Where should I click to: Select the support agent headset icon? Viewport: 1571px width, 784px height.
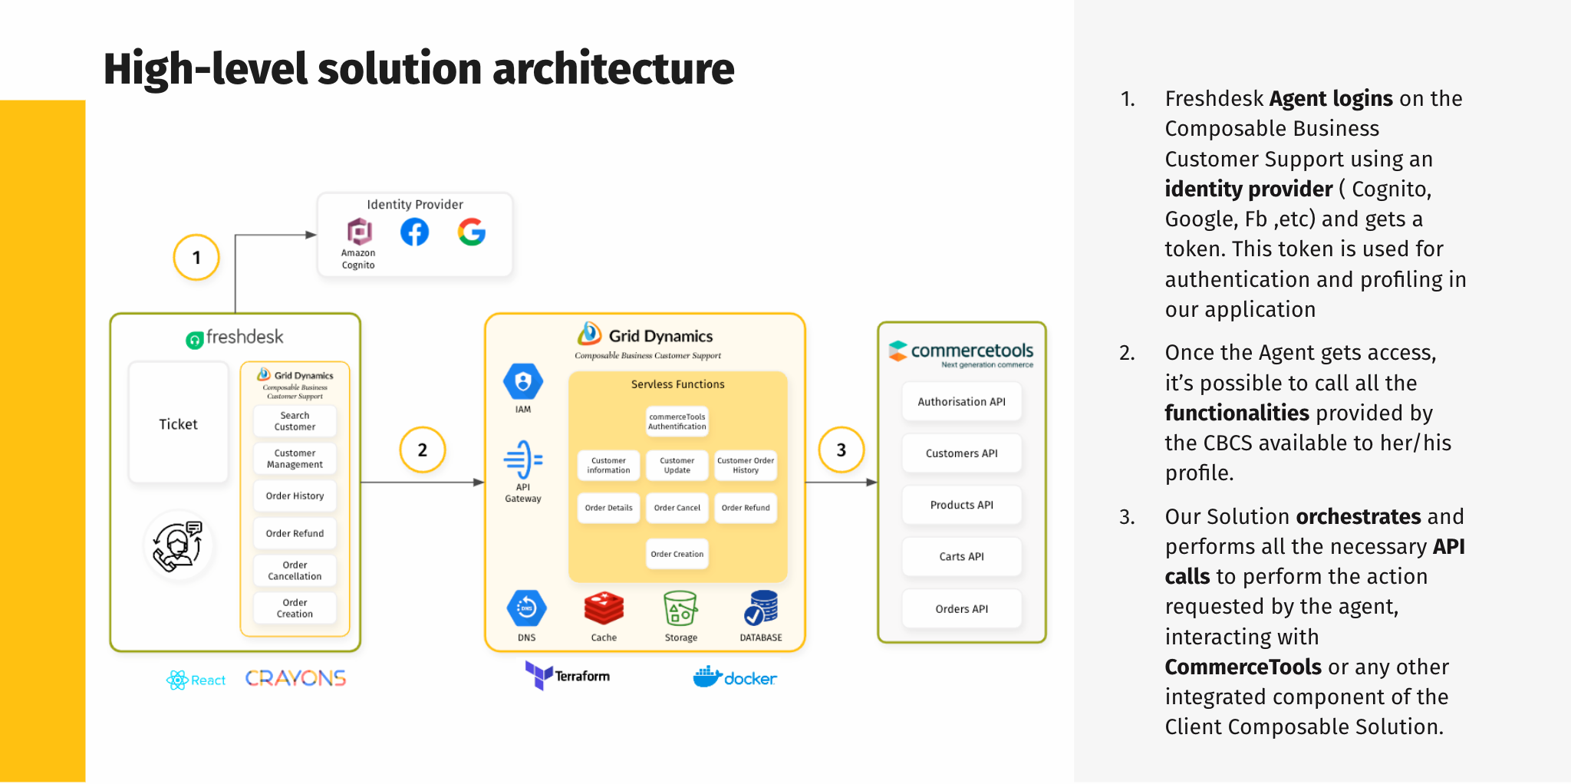point(178,546)
